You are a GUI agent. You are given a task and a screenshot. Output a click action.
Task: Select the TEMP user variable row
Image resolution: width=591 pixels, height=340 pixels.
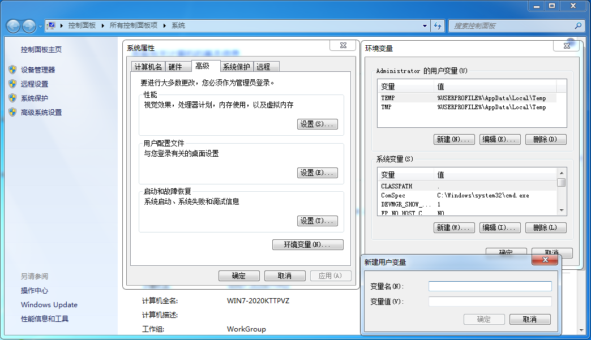tap(467, 98)
